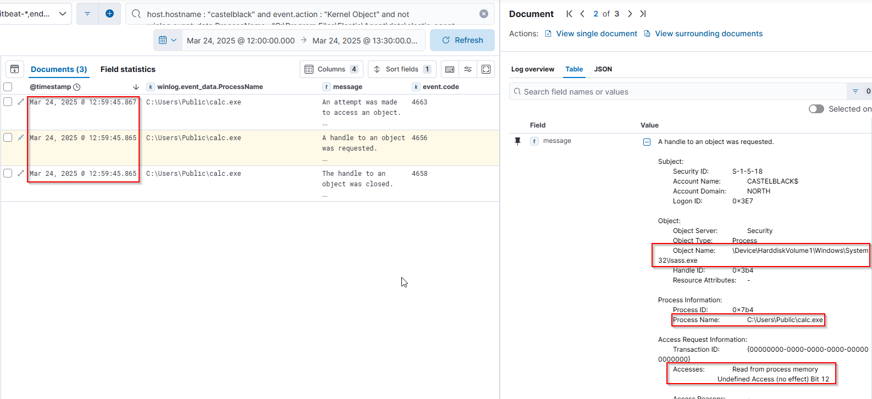Screen dimensions: 872x399
Task: Open the filter options menu icon
Action: coord(87,14)
